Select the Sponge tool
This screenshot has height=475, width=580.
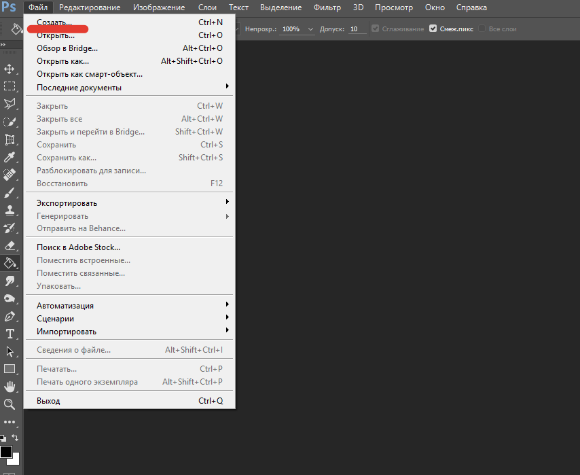tap(10, 298)
